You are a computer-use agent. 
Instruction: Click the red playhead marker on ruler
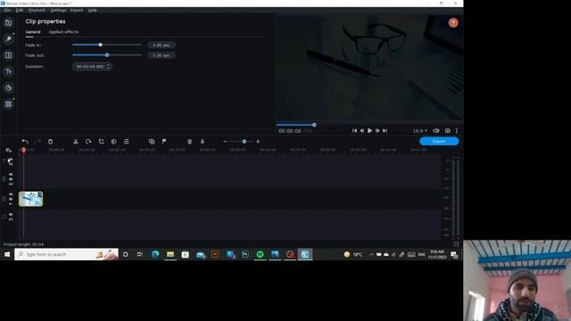coord(24,150)
